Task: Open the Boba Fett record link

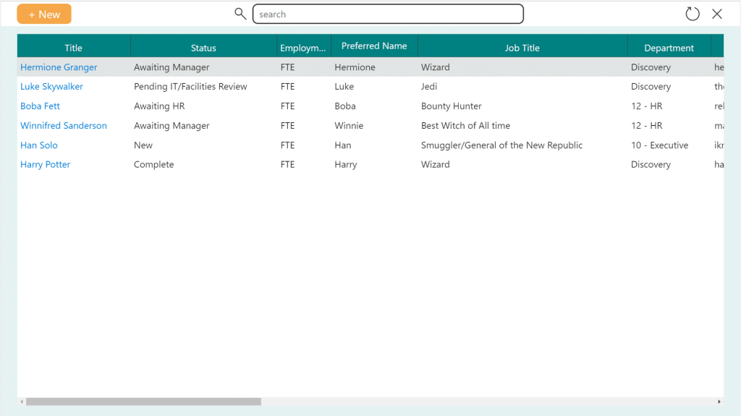Action: (41, 106)
